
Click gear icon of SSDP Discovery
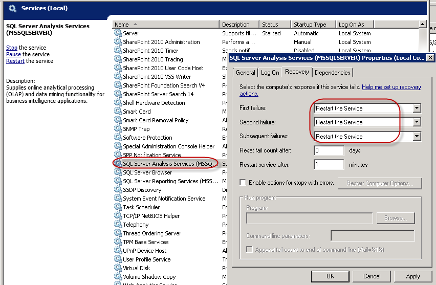click(x=118, y=190)
